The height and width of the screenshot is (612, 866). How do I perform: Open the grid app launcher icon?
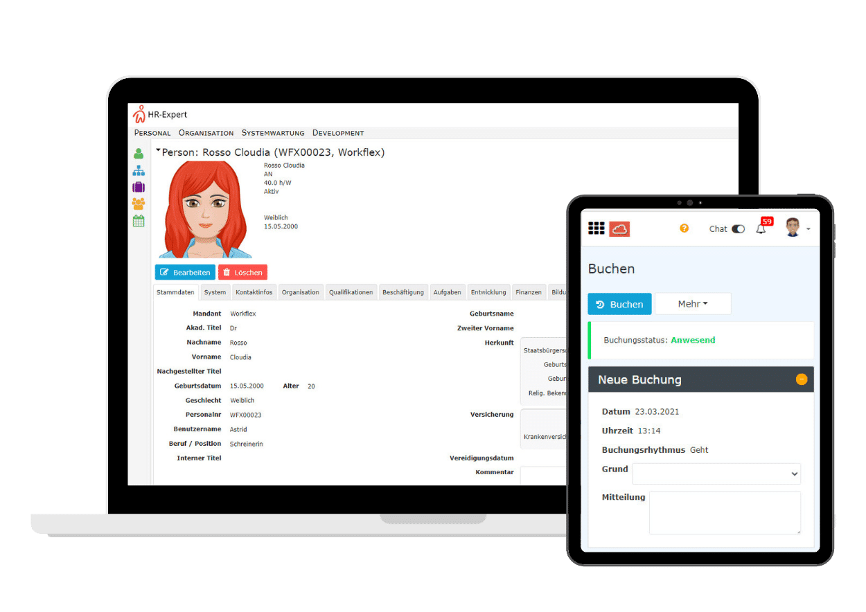tap(597, 228)
